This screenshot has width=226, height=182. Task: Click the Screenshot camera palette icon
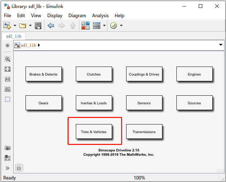click(x=8, y=148)
